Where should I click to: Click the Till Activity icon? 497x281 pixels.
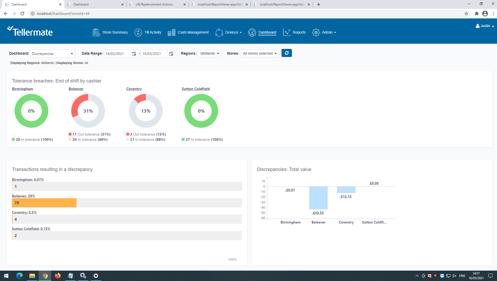click(138, 33)
